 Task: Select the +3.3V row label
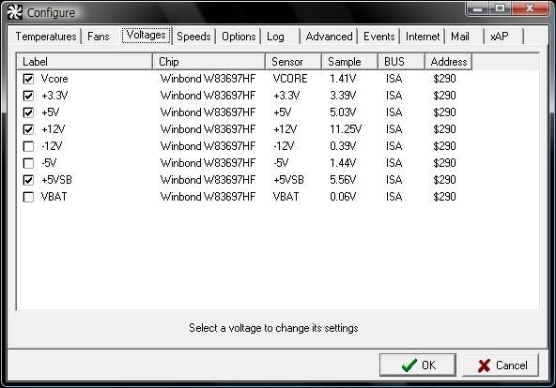(54, 96)
